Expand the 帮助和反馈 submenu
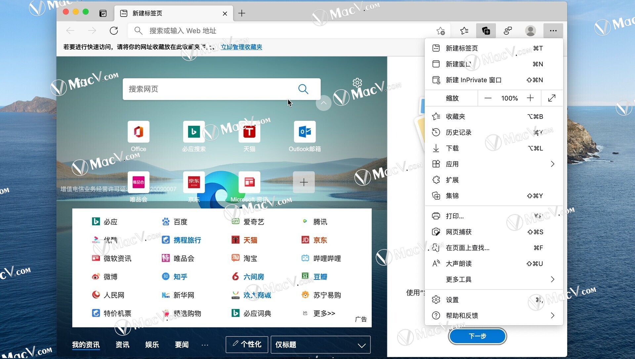Viewport: 635px width, 359px height. coord(494,316)
